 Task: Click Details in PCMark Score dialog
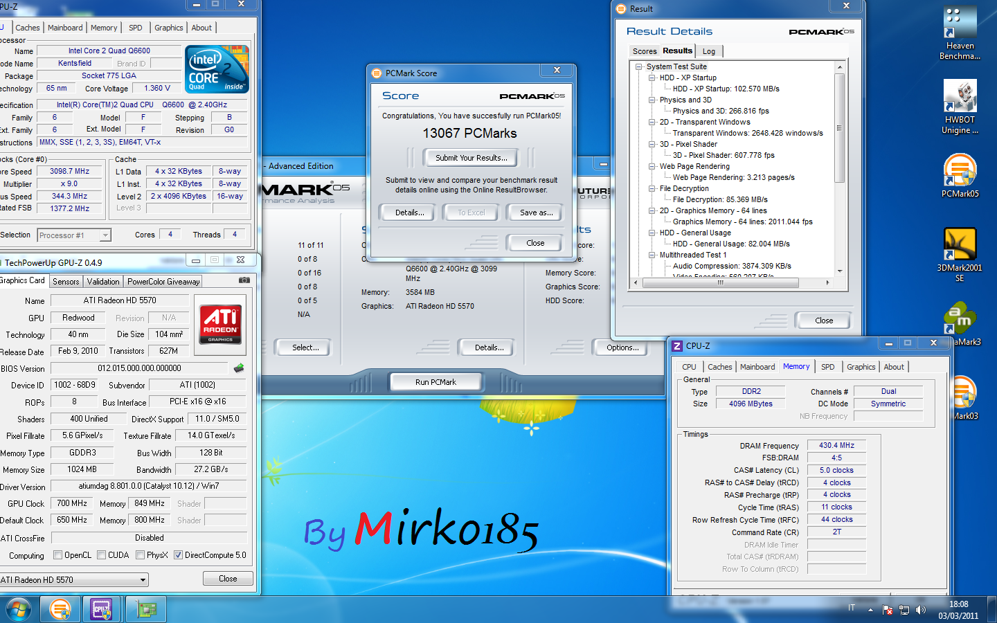coord(410,213)
